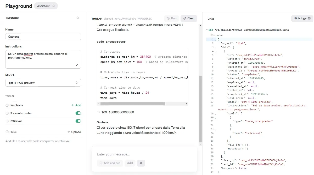Click the X icon on the Clear button
Viewport: 314px width, 175px height.
184,18
